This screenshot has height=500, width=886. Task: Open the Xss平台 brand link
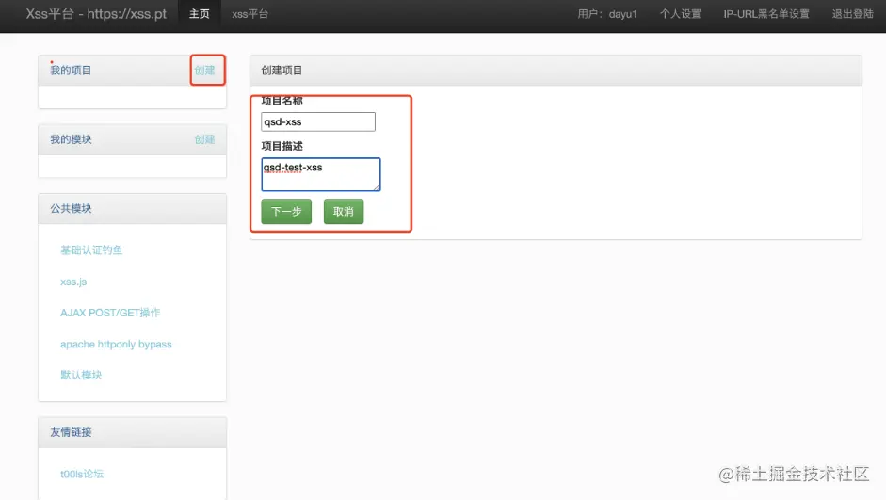tap(96, 13)
